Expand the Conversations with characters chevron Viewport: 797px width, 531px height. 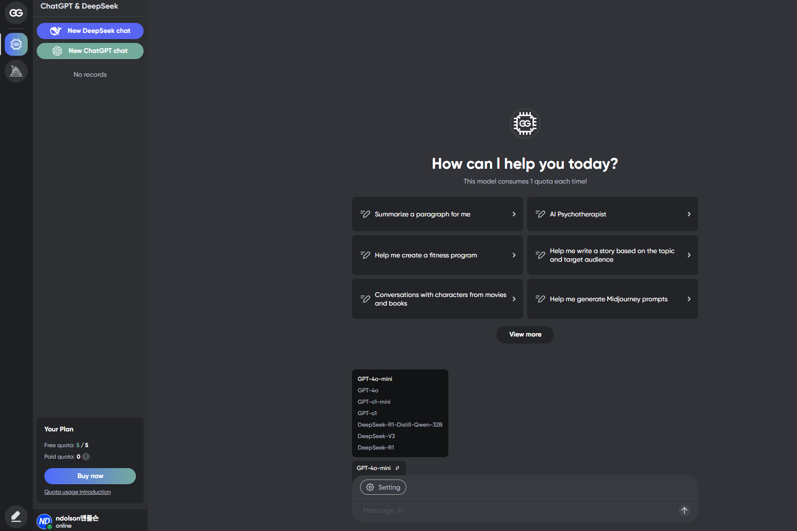514,299
